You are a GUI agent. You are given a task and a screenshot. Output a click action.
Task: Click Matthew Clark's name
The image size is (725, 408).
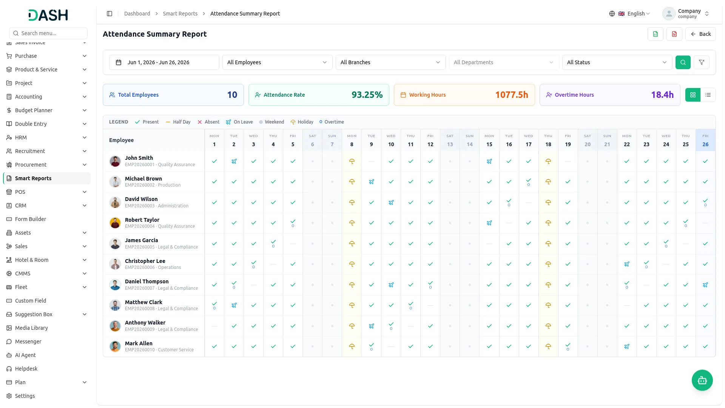click(143, 302)
